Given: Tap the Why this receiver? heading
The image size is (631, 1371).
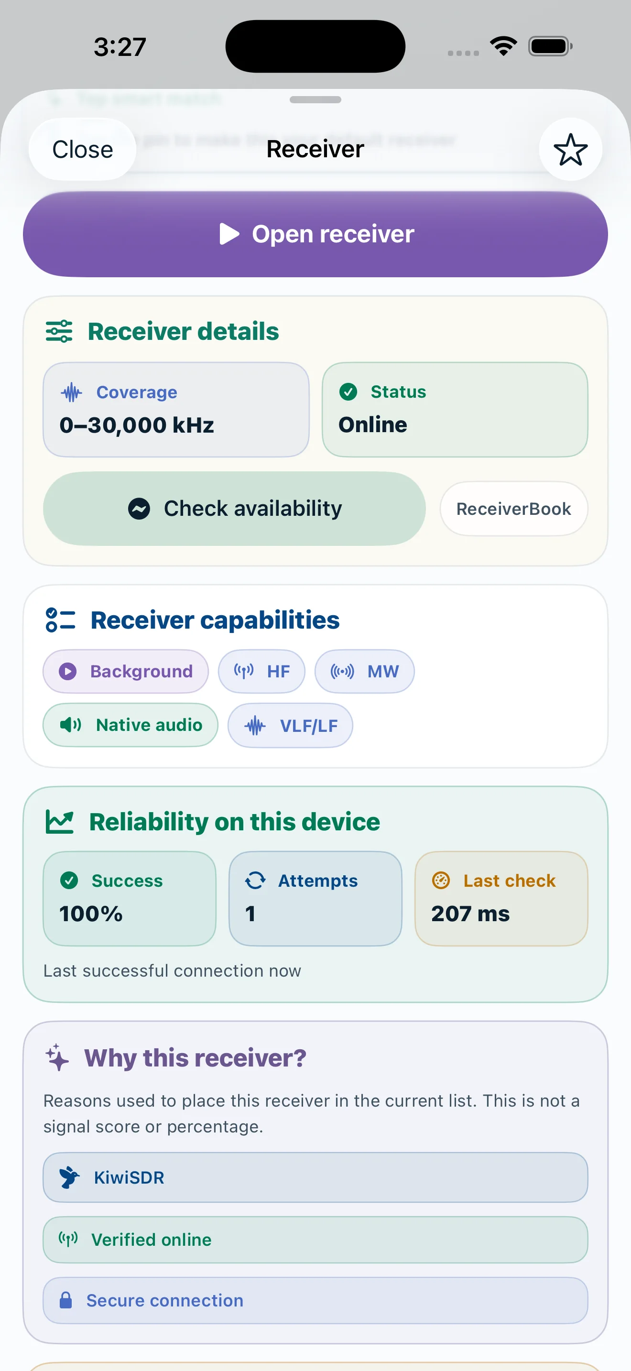Looking at the screenshot, I should coord(195,1057).
